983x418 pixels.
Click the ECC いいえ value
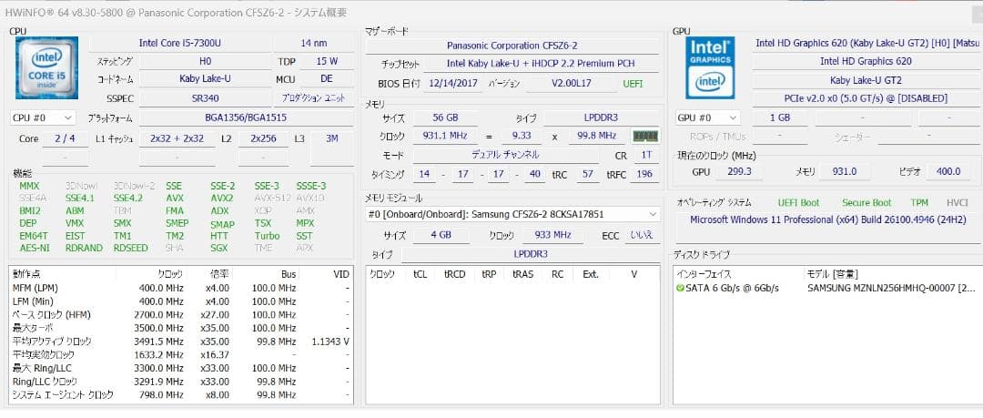(x=642, y=235)
